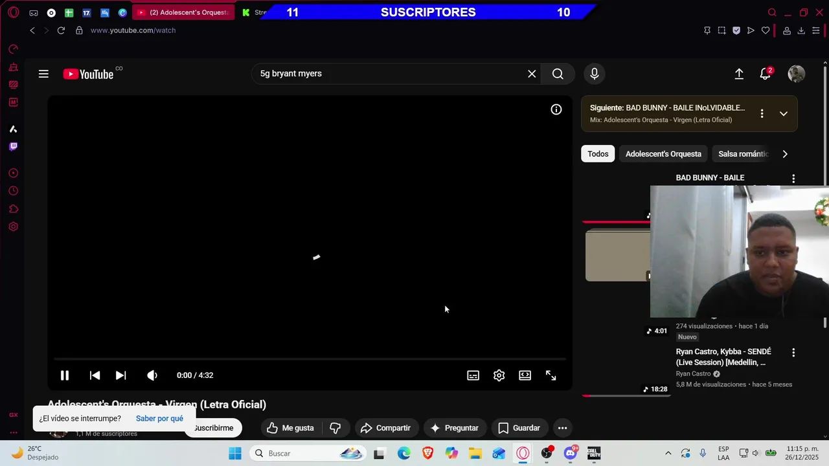
Task: Clear the search query with the X
Action: (x=532, y=74)
